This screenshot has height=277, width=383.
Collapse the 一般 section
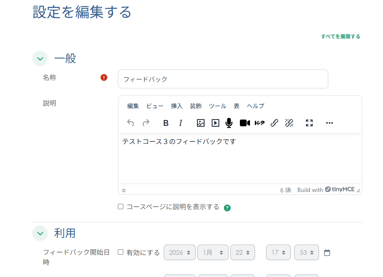click(x=40, y=59)
